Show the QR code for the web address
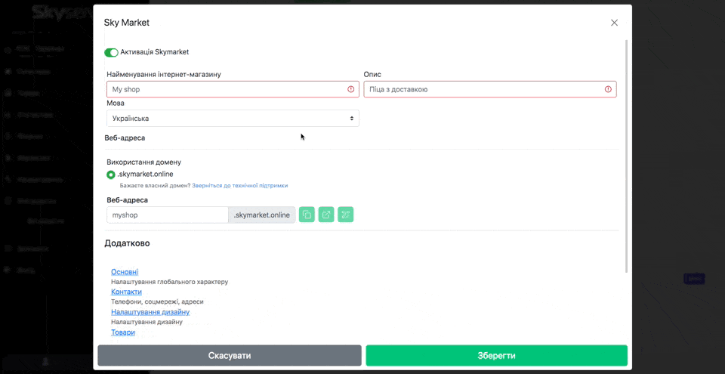Viewport: 725px width, 374px height. click(345, 215)
